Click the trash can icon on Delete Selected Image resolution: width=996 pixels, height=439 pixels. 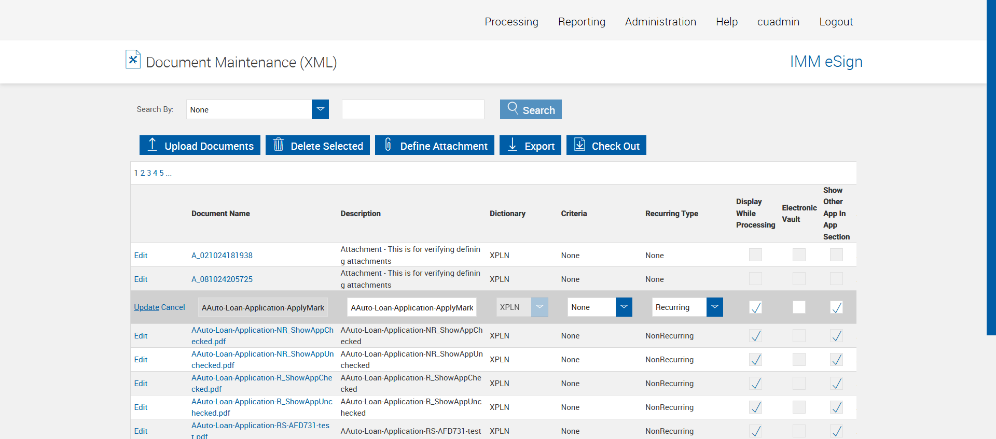point(279,145)
